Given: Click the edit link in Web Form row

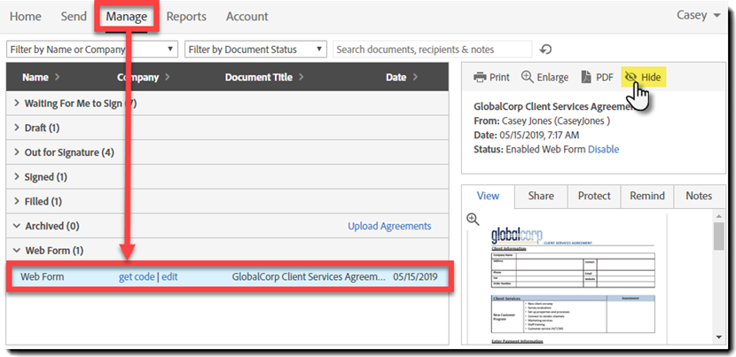Looking at the screenshot, I should pos(169,276).
